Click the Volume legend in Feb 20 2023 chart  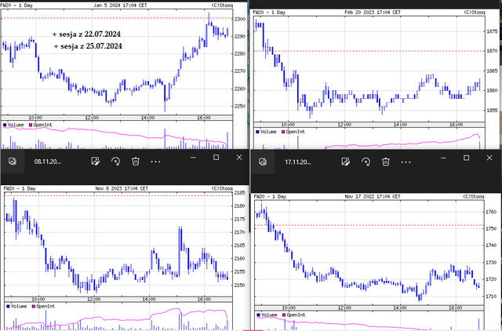tap(266, 132)
